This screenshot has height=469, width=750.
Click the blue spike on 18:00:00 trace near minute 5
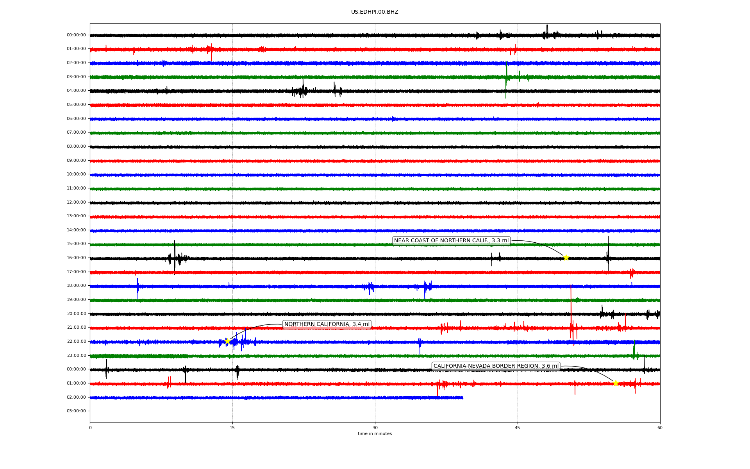(137, 288)
